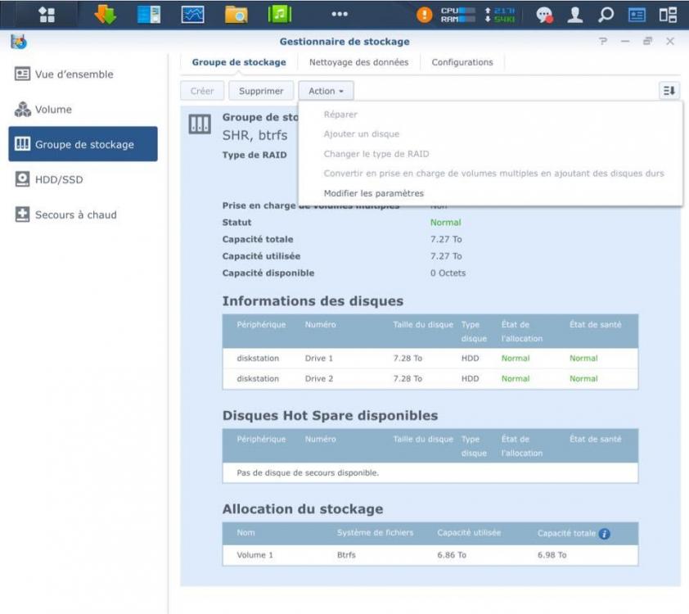Click the sort order button at right

pos(669,91)
